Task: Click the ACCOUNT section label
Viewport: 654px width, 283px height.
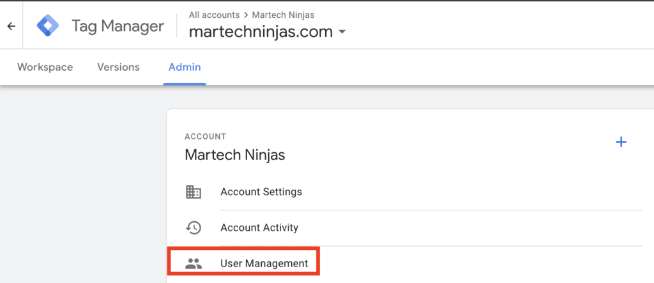Action: 205,136
